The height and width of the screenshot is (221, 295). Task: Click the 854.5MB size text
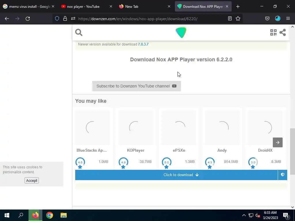point(231,162)
